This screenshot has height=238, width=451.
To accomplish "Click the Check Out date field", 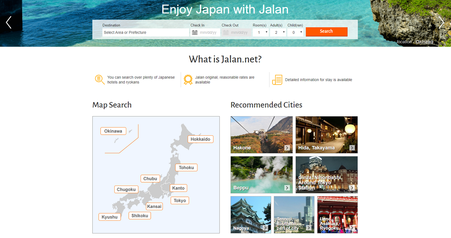I will (237, 33).
